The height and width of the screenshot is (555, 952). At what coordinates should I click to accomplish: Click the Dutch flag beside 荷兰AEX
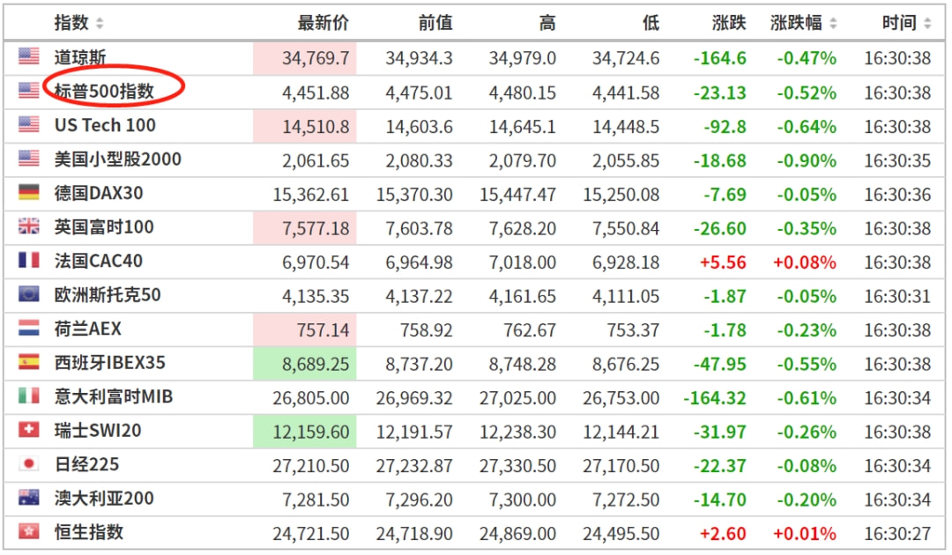coord(28,328)
